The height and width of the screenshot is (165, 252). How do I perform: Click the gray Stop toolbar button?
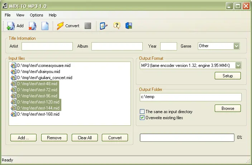pyautogui.click(x=88, y=26)
